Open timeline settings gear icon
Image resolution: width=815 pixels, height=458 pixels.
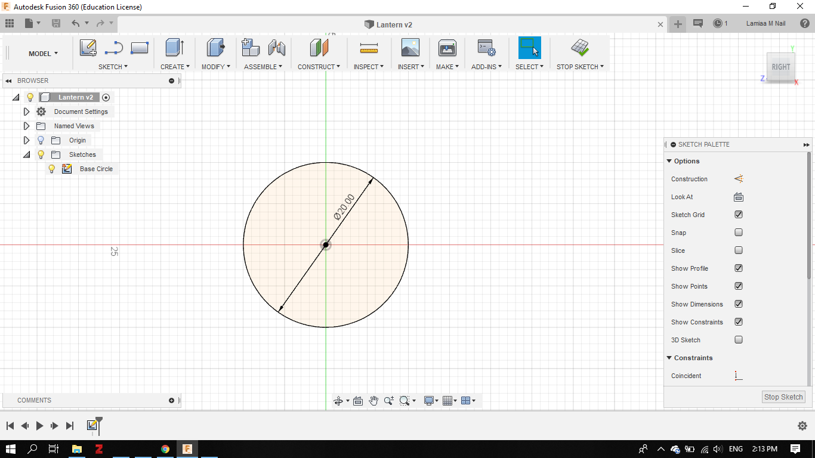[802, 426]
